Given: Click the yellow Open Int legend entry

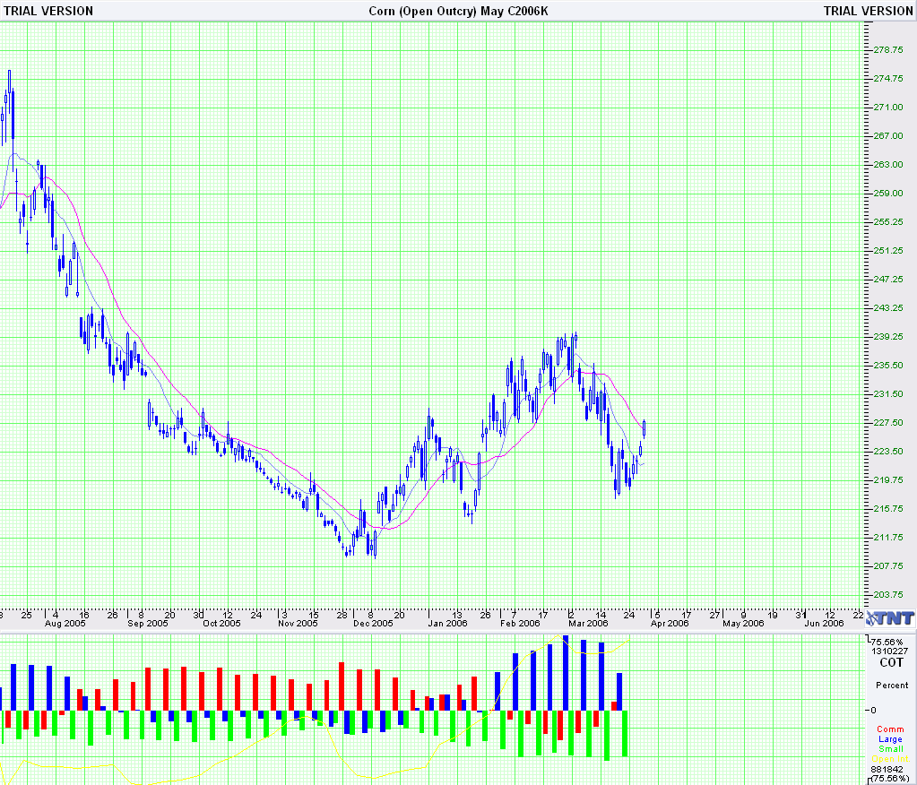Looking at the screenshot, I should (890, 759).
